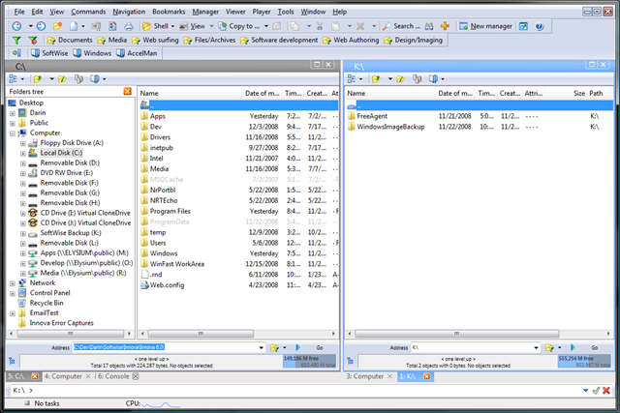Click the View toolbar button

193,26
